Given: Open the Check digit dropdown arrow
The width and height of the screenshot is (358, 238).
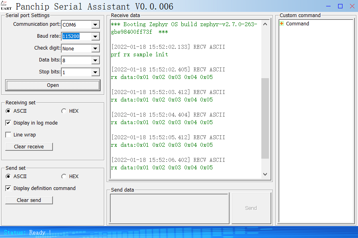Looking at the screenshot, I should (95, 48).
